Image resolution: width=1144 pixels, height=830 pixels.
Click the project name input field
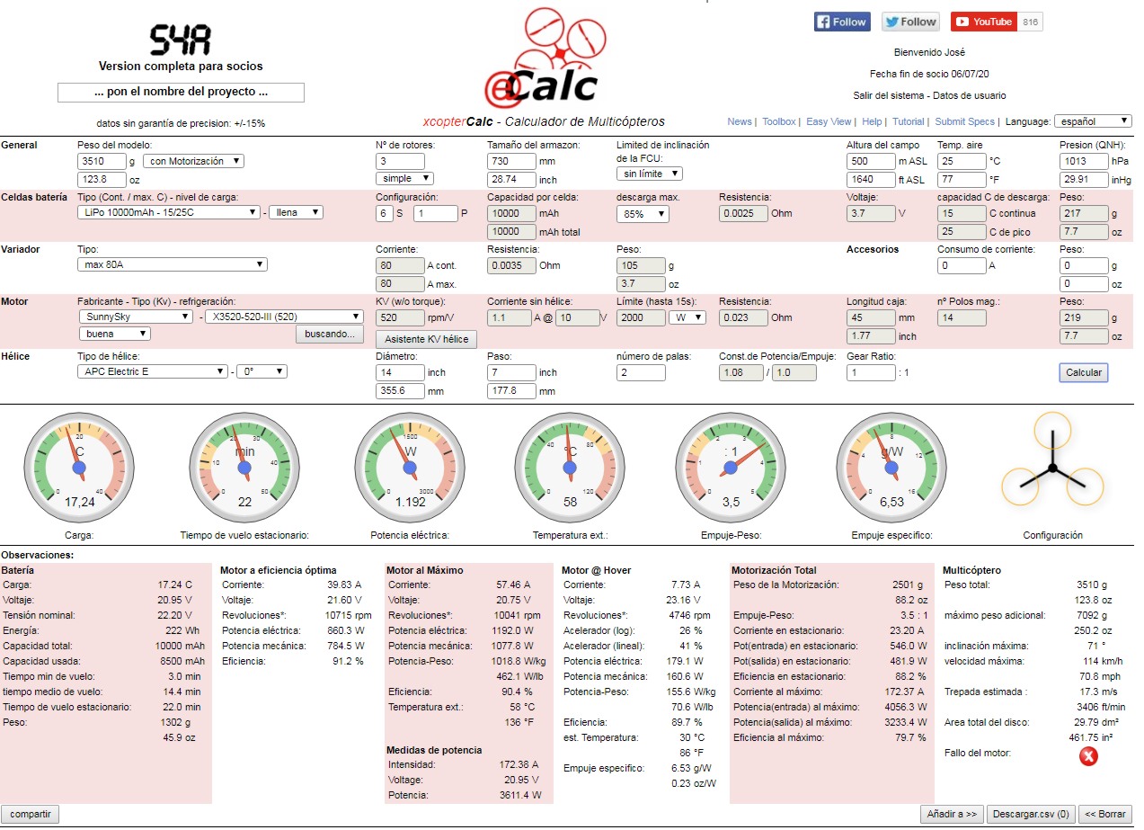(181, 92)
